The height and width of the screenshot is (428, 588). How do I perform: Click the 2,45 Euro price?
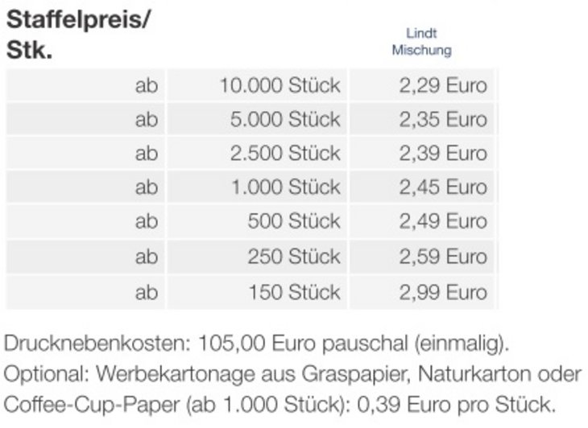pyautogui.click(x=443, y=187)
